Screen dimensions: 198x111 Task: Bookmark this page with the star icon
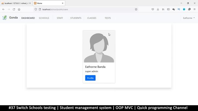[x=136, y=9]
